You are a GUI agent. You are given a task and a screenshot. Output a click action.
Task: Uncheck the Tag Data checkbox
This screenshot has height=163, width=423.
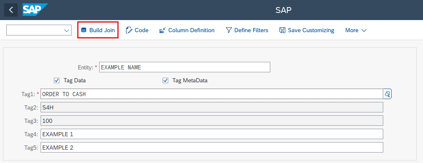point(56,80)
